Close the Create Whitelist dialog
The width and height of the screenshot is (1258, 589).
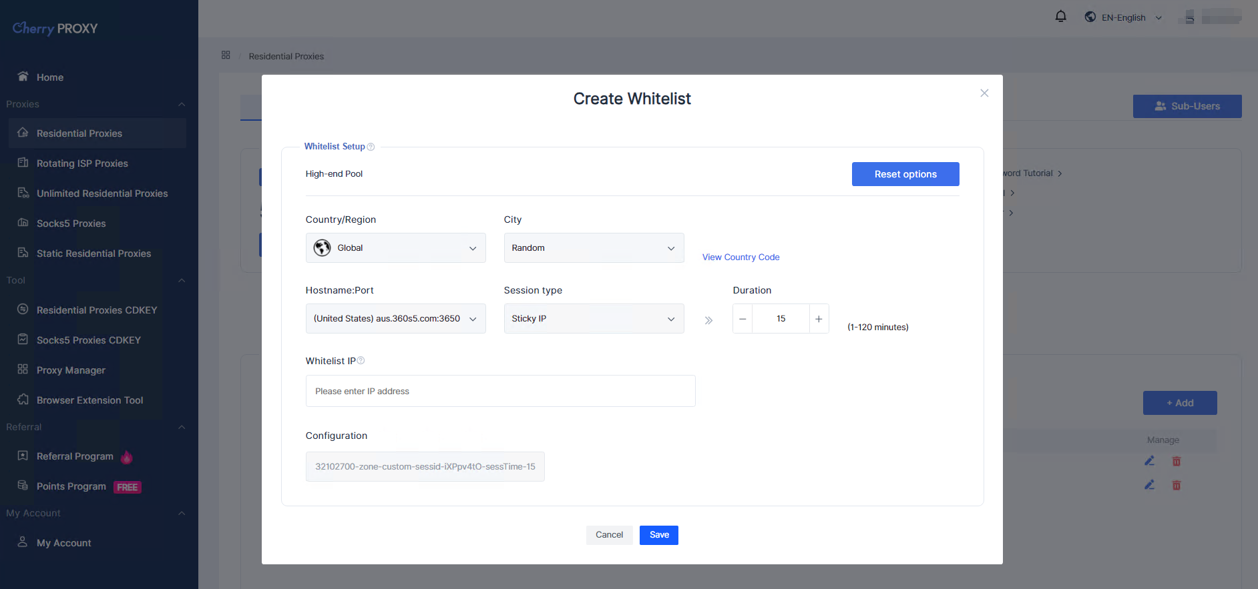click(x=984, y=93)
